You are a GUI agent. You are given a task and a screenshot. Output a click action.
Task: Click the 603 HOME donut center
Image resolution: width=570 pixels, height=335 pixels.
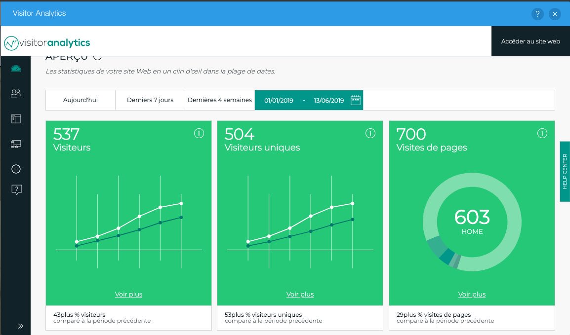click(x=472, y=222)
